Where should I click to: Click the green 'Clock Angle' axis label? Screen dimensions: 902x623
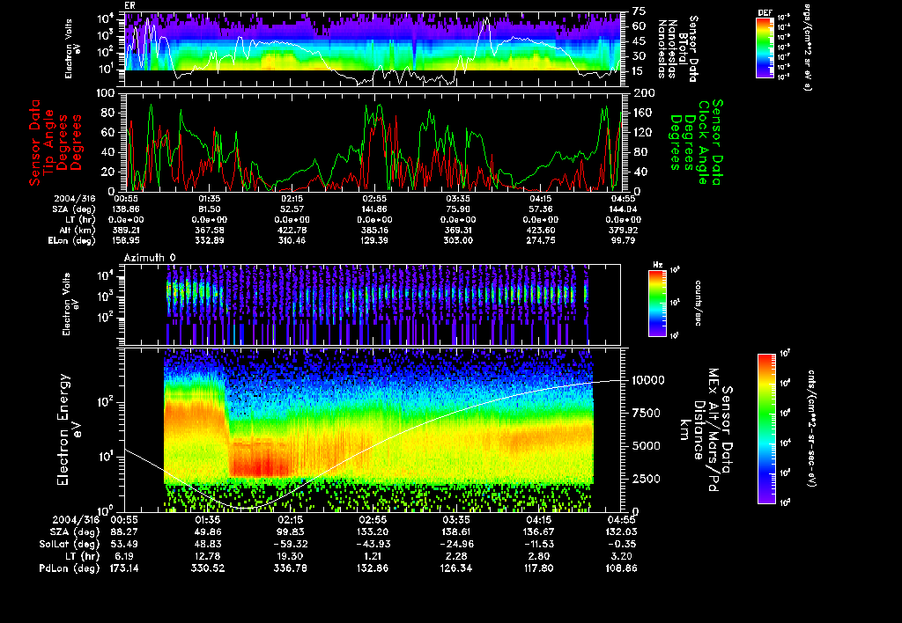pyautogui.click(x=702, y=143)
